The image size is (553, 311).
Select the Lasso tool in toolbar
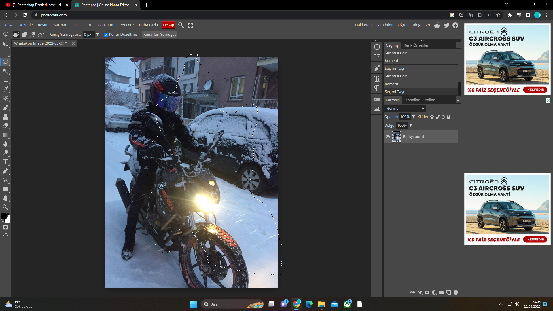6,62
